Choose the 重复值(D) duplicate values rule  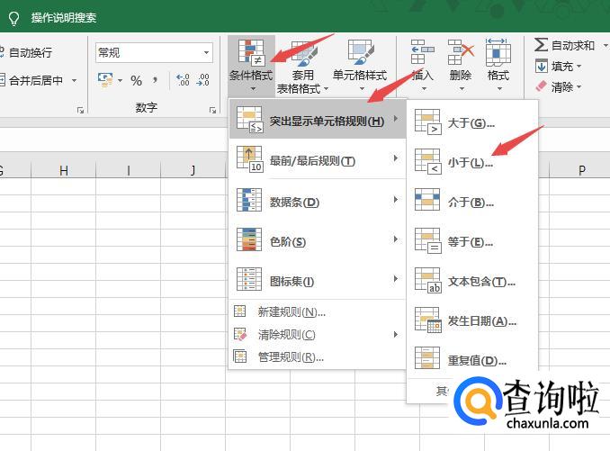(x=471, y=360)
